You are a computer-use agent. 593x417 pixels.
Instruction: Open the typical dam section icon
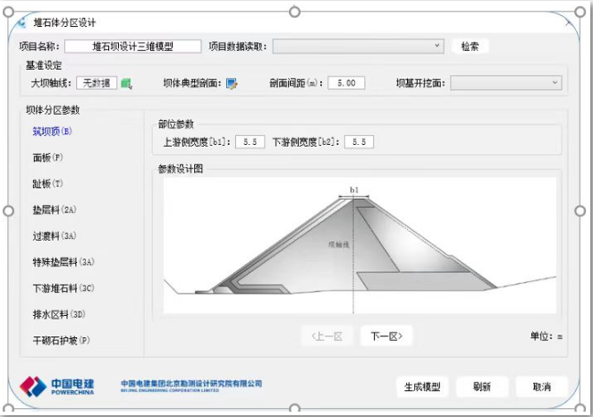click(232, 83)
